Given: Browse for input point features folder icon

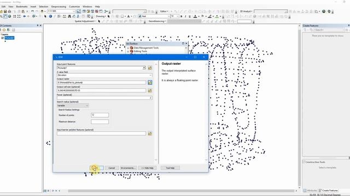Looking at the screenshot, I should [x=150, y=68].
